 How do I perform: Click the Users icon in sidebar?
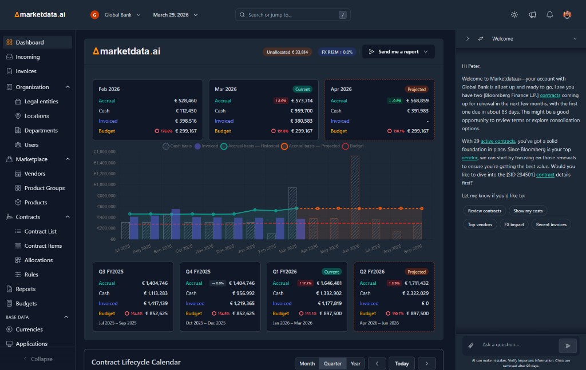(x=18, y=144)
